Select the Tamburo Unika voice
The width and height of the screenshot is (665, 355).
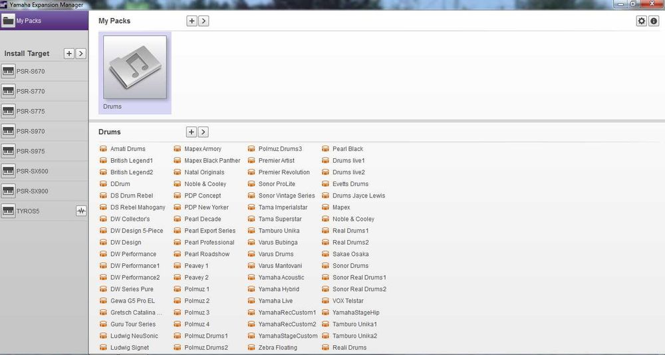(279, 231)
